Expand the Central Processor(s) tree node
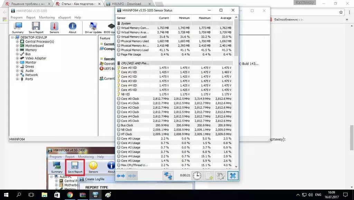Image resolution: width=354 pixels, height=200 pixels. click(x=17, y=42)
